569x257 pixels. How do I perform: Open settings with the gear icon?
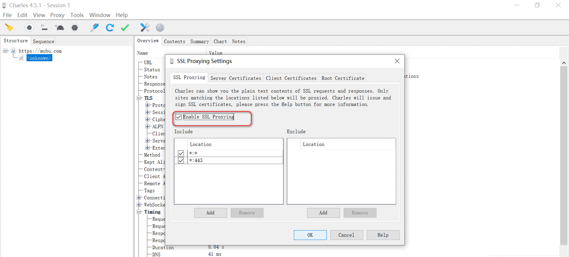click(x=160, y=28)
